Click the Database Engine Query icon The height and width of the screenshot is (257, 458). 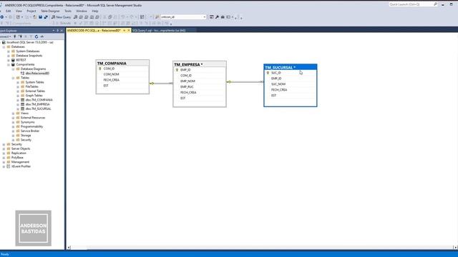coord(76,17)
